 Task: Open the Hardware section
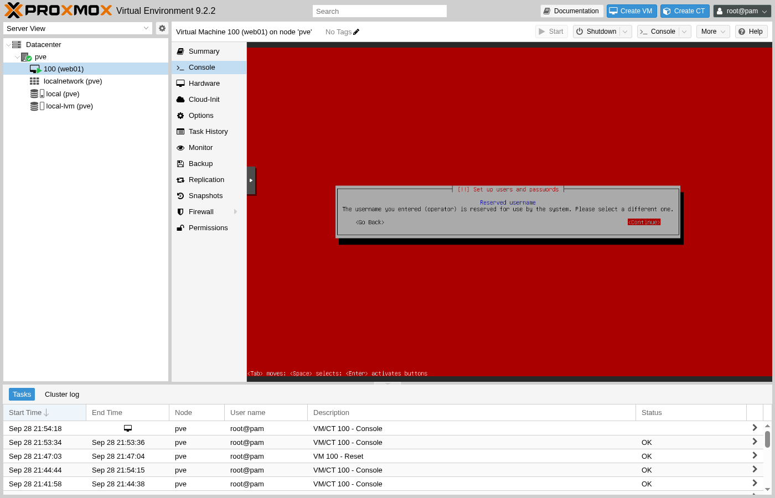coord(209,84)
